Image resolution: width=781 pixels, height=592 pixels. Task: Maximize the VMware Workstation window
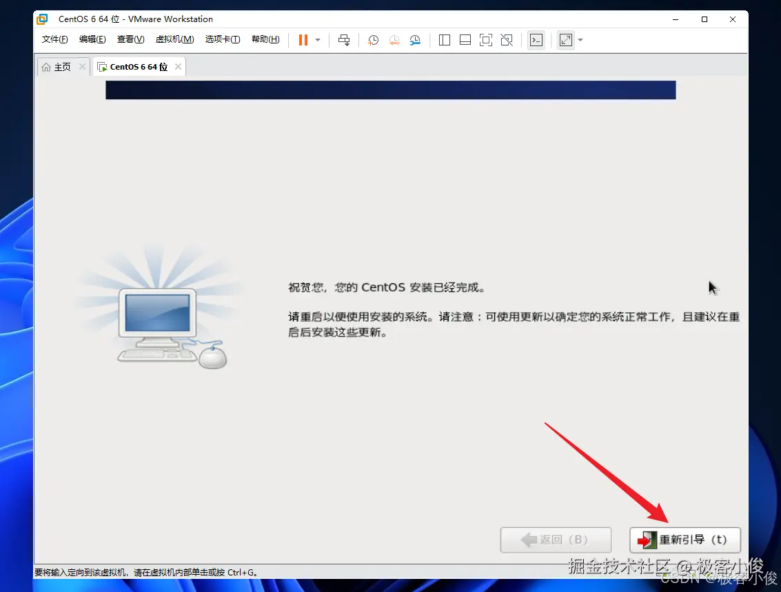click(x=704, y=19)
